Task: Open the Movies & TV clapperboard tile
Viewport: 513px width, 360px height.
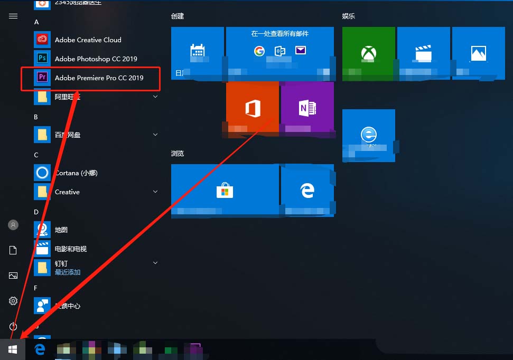Action: pyautogui.click(x=424, y=53)
